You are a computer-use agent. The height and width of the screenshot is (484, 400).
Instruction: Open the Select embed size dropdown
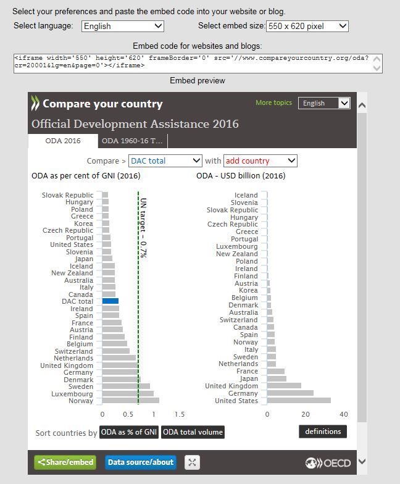[307, 26]
